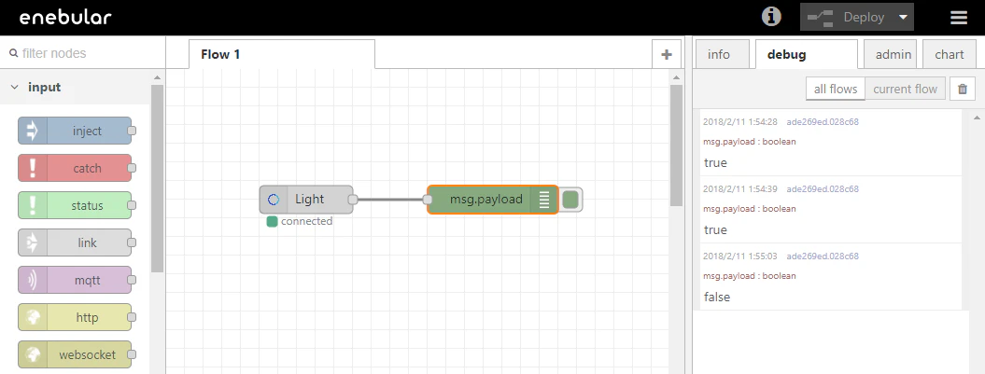Click the Deploy button
Screen dimensions: 985x374
[846, 17]
